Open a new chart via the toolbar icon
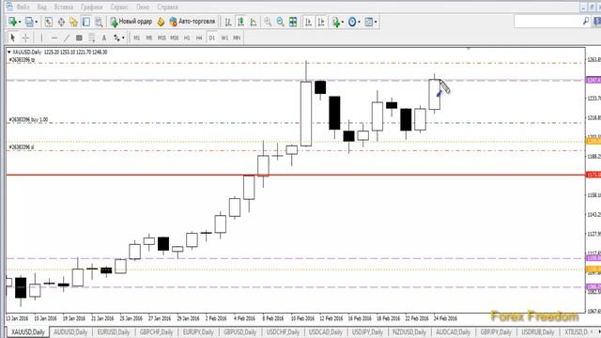601x338 pixels. tap(12, 22)
